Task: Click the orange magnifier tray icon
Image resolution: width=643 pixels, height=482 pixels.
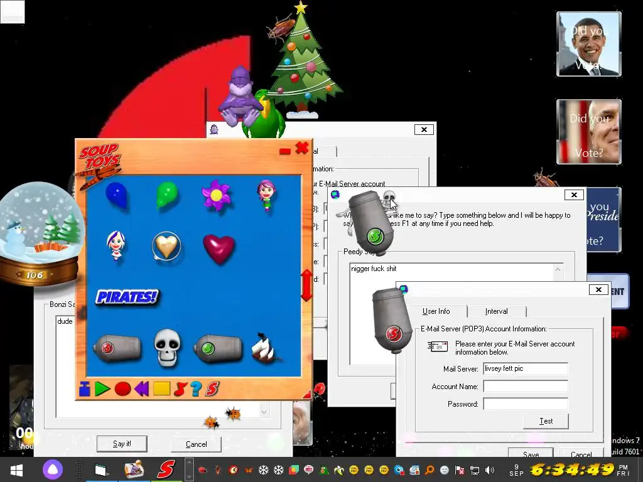Action: [x=430, y=469]
